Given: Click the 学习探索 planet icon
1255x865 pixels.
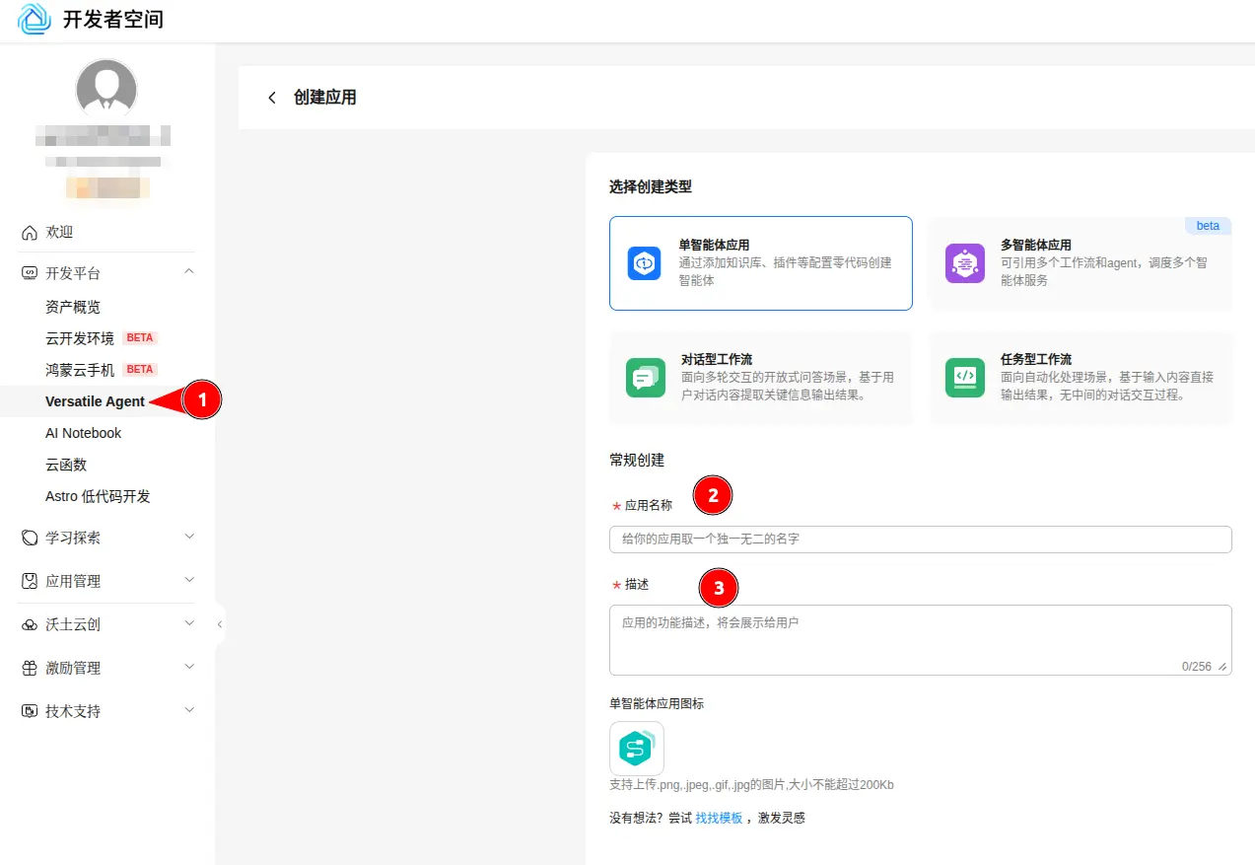Looking at the screenshot, I should (x=30, y=538).
